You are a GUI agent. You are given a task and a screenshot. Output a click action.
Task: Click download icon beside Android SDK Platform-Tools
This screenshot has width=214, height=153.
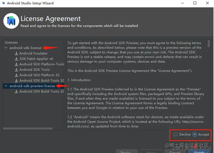16,64
